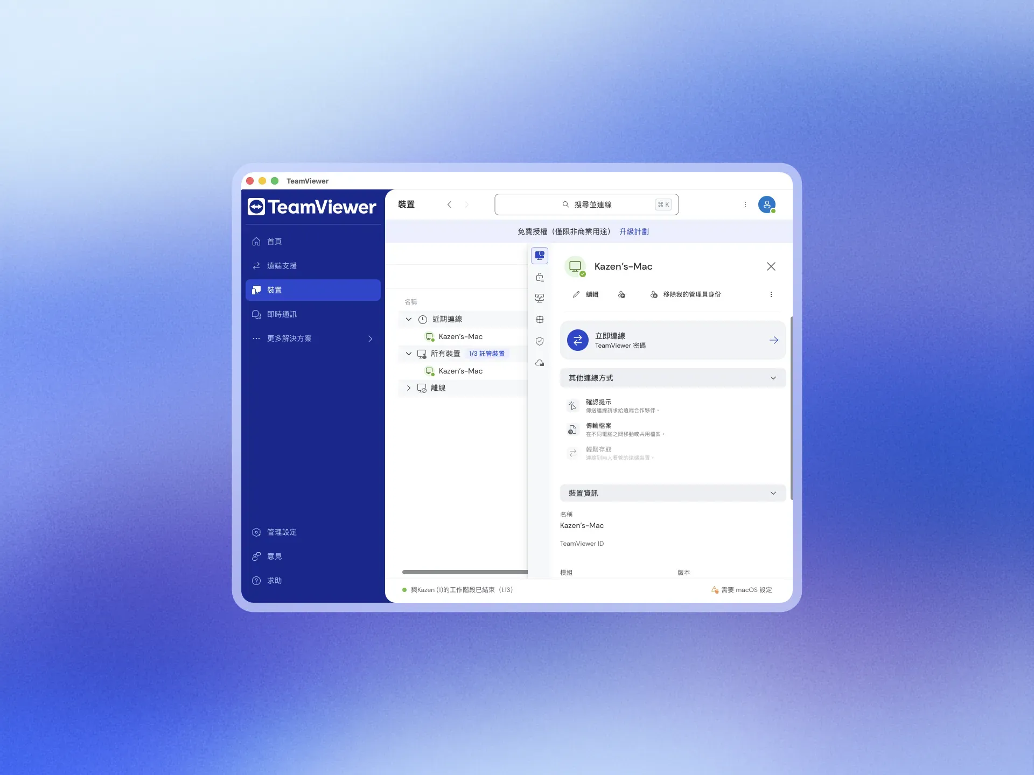Close the Kazen's-Mac details panel

pyautogui.click(x=771, y=266)
